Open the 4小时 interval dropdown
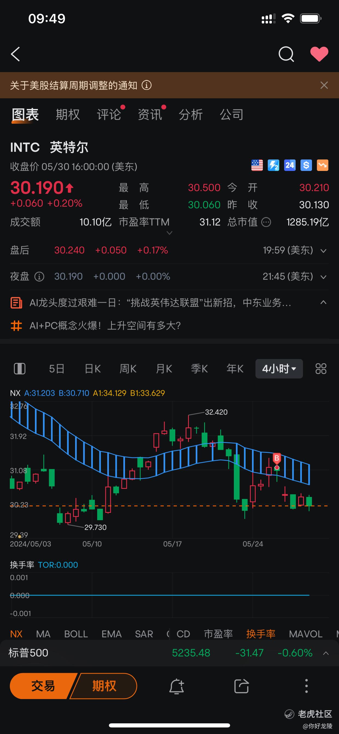 [x=279, y=369]
